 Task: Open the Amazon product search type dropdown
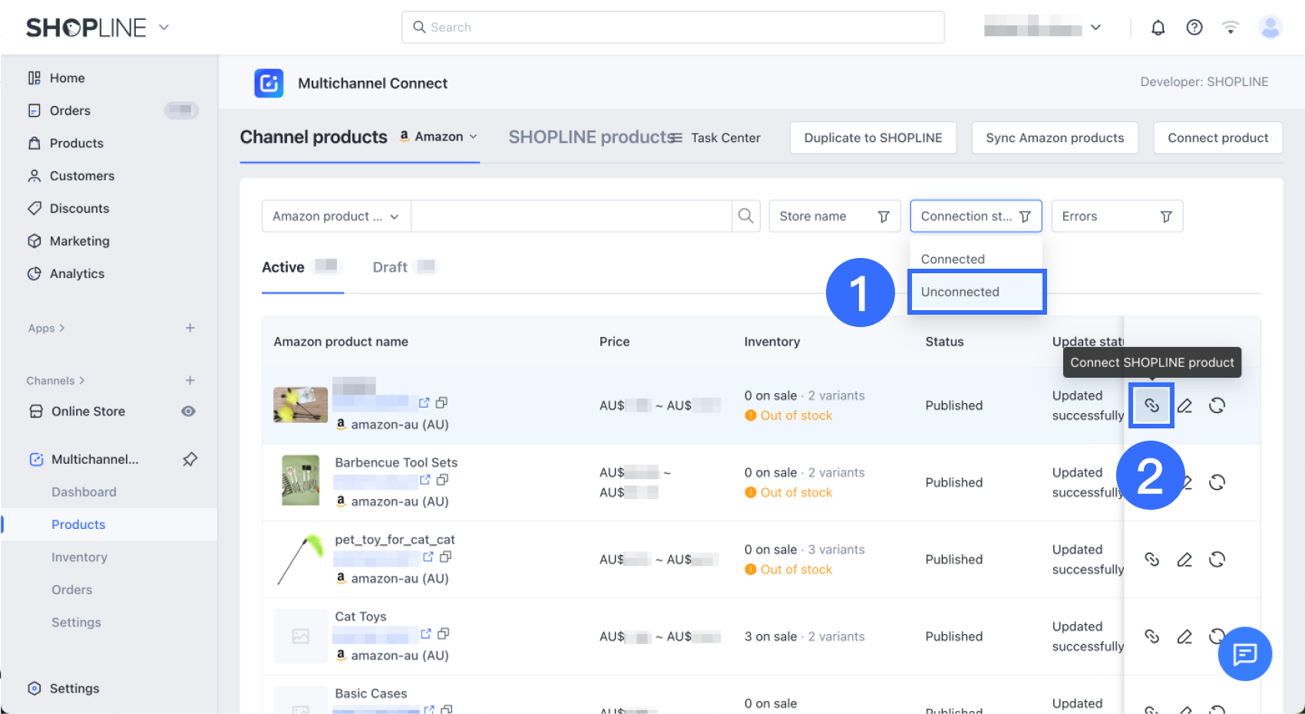[x=335, y=217]
